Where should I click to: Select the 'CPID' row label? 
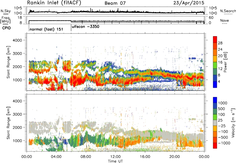click(x=6, y=28)
